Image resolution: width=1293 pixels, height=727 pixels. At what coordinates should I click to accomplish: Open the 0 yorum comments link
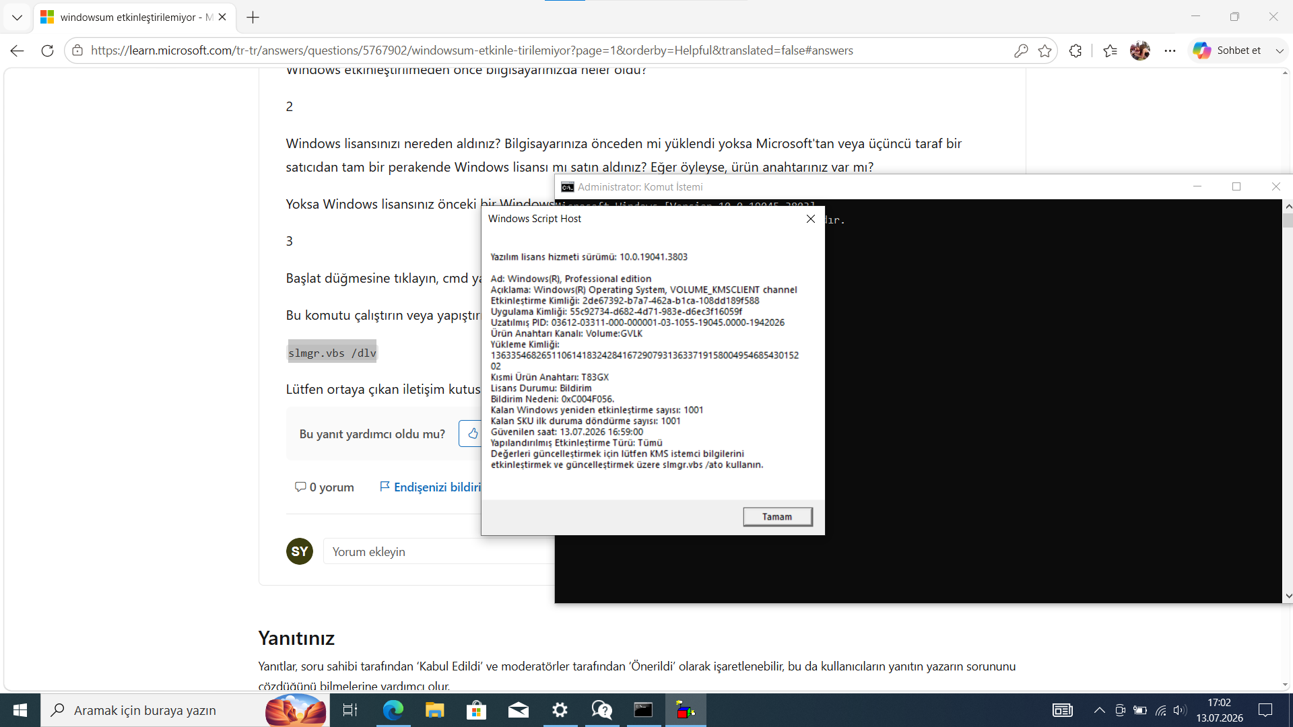[325, 487]
